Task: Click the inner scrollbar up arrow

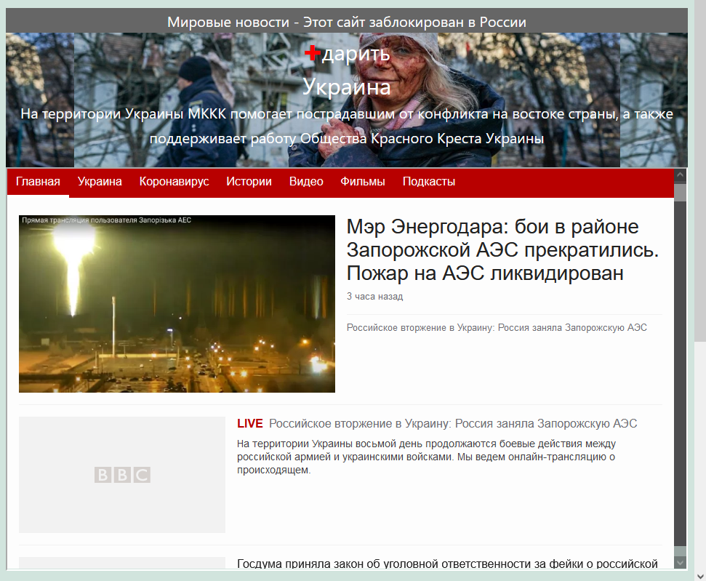Action: 680,175
